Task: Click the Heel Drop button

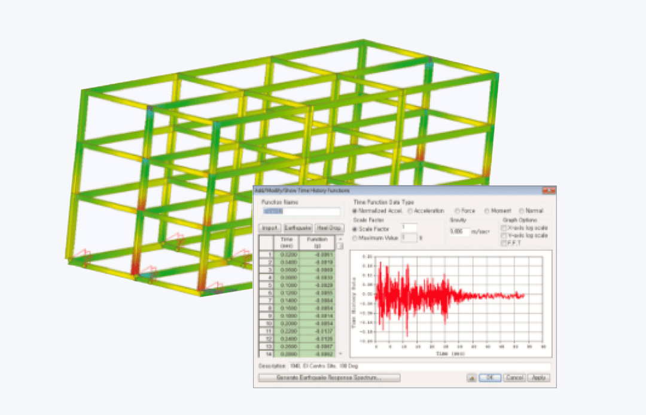Action: coord(329,228)
